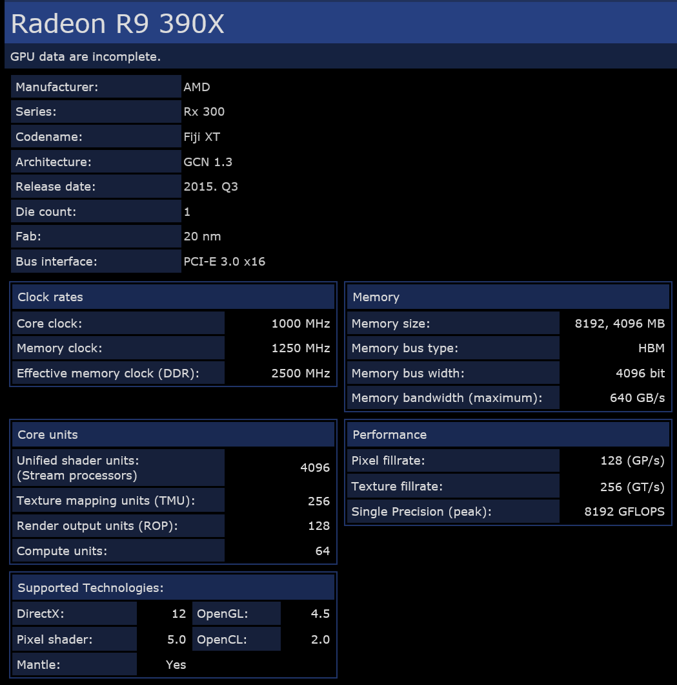Select the Compute units value '64'
Screen dimensions: 677x685
coord(322,551)
